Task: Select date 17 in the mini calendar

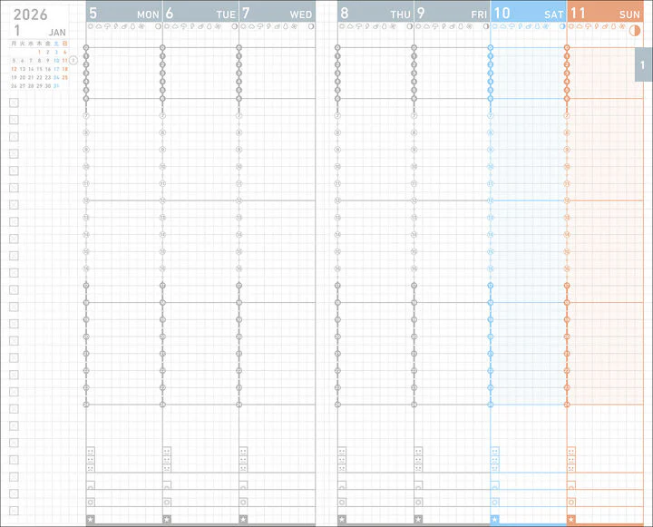Action: 56,69
